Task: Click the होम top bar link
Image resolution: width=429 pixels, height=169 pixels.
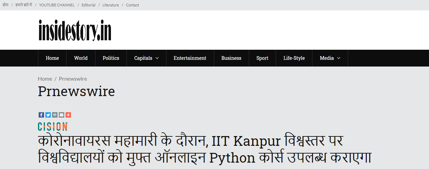Action: (x=5, y=5)
